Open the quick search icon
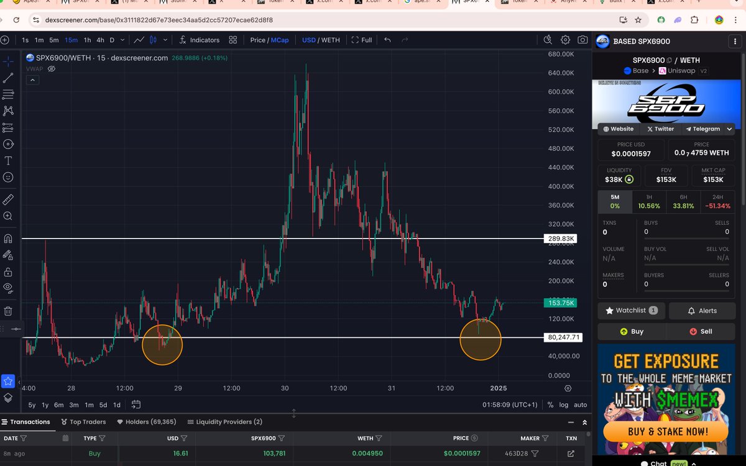The height and width of the screenshot is (466, 746). (x=548, y=40)
